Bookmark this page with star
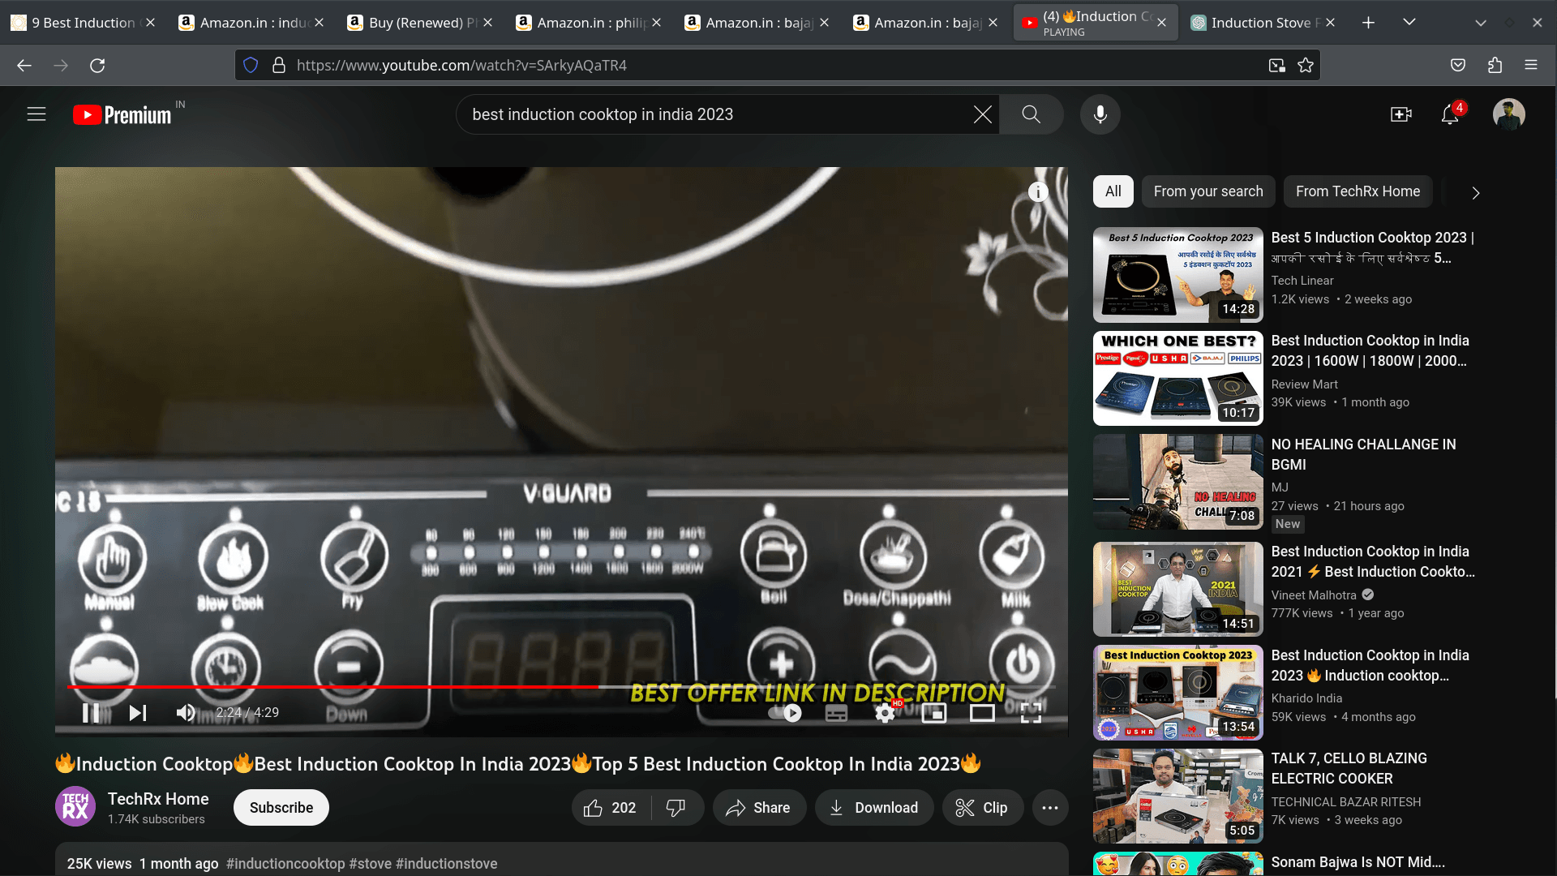 coord(1306,66)
